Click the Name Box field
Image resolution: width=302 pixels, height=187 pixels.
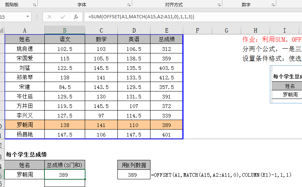(12, 17)
